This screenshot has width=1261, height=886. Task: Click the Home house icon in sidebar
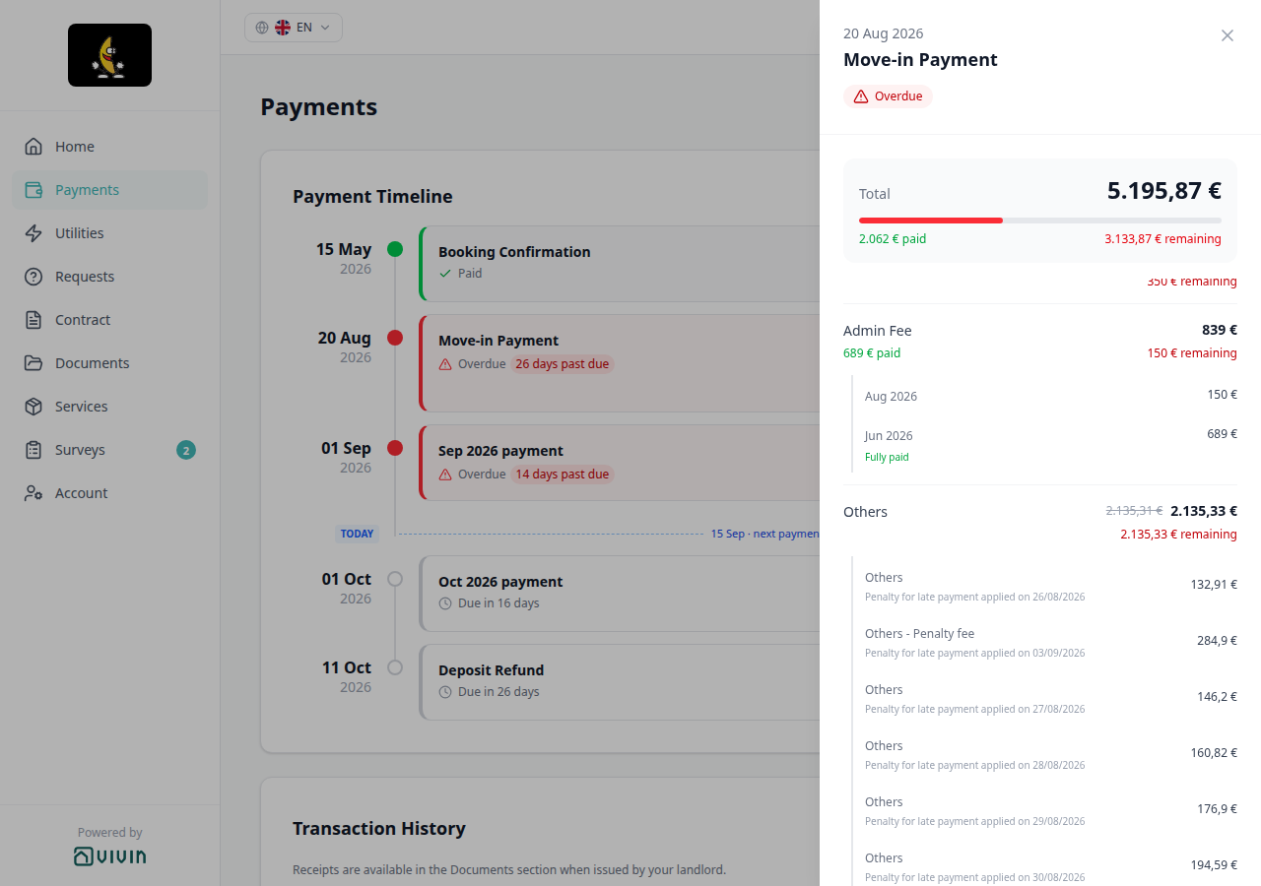tap(33, 147)
